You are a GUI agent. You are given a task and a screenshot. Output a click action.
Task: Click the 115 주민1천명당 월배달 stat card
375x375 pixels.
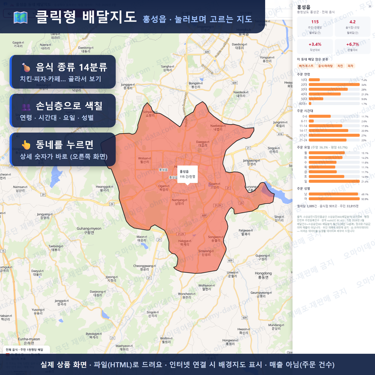[x=315, y=26]
